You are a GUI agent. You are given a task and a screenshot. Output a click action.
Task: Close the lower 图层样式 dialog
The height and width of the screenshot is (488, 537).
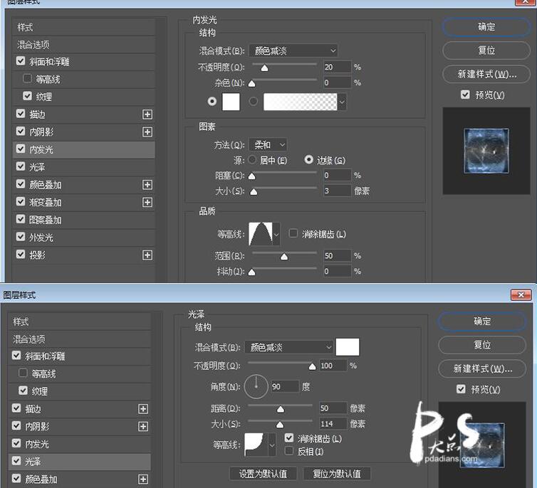tap(521, 295)
